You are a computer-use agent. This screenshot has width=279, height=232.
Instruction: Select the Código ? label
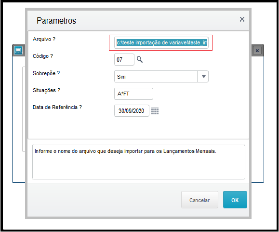(43, 56)
